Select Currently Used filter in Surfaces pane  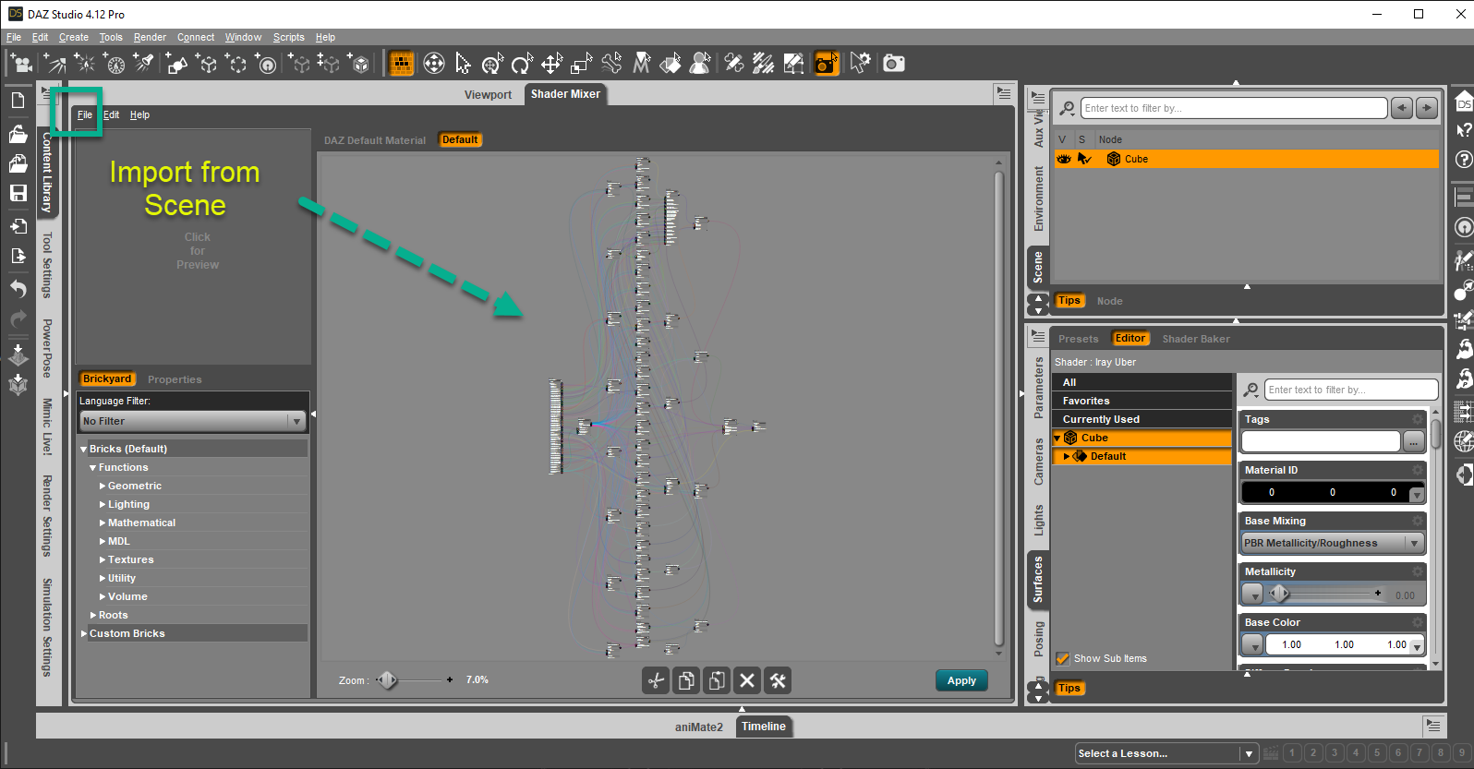point(1142,419)
